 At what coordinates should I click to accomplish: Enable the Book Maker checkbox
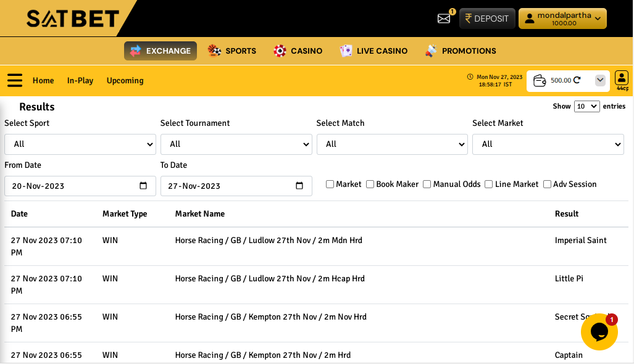click(x=370, y=184)
